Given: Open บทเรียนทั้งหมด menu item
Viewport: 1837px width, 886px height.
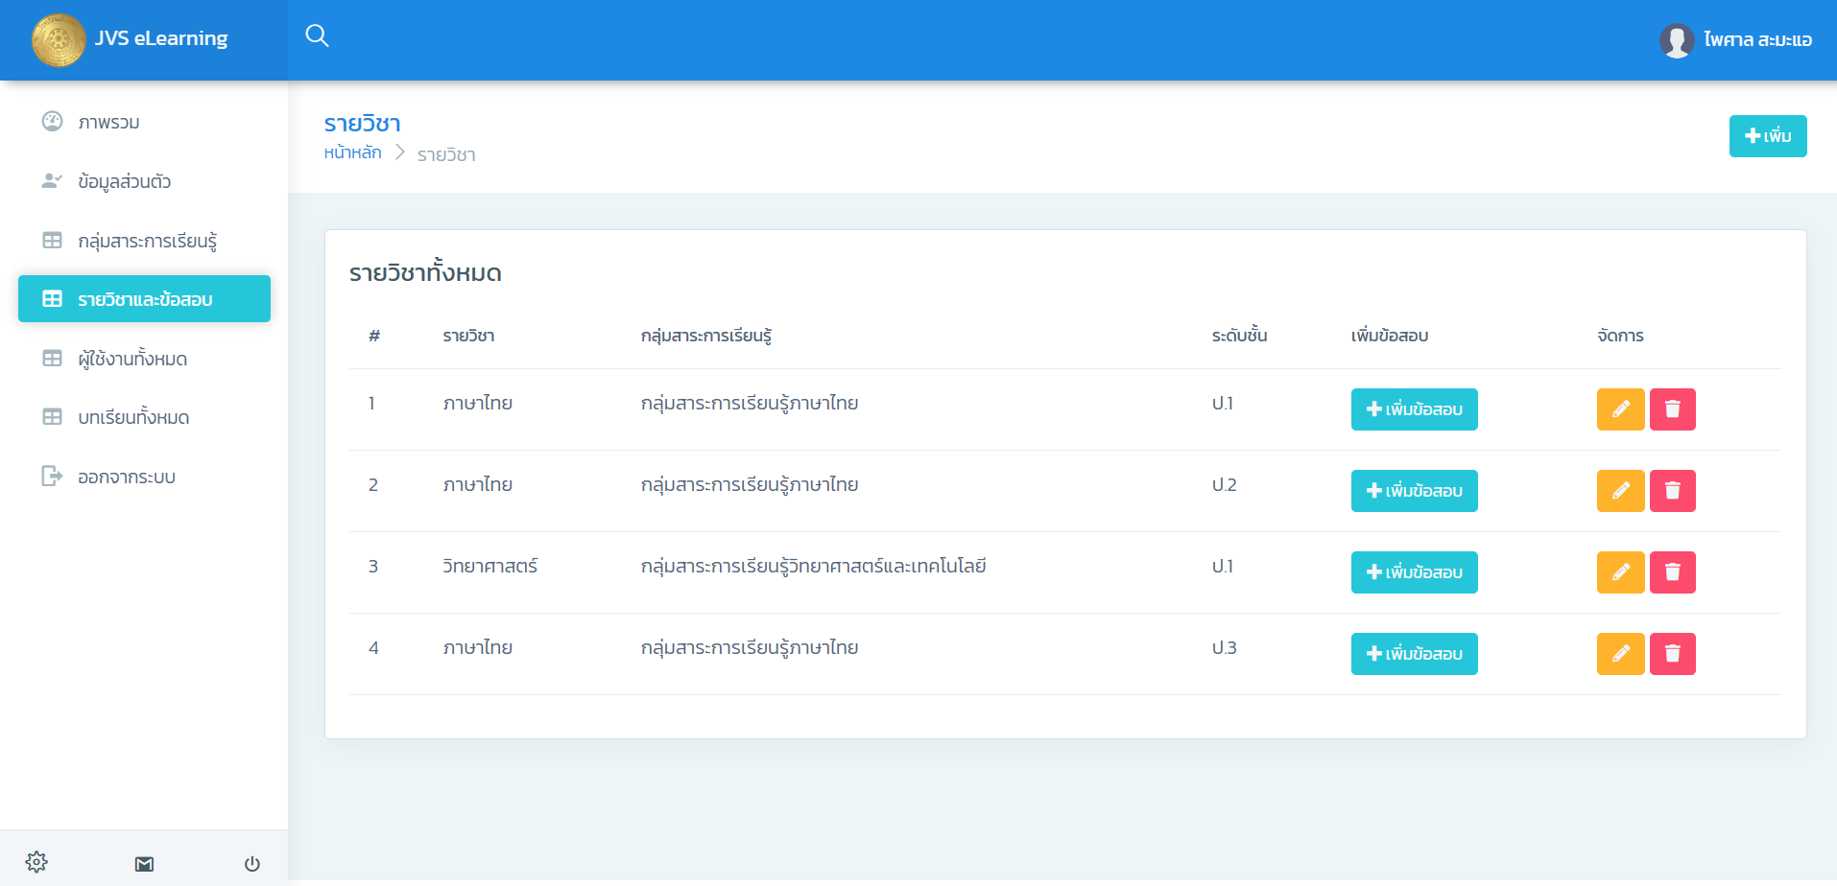Looking at the screenshot, I should (x=144, y=417).
